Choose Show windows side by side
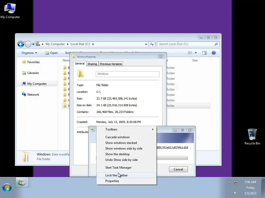Image resolution: width=265 pixels, height=198 pixels. coord(126,148)
